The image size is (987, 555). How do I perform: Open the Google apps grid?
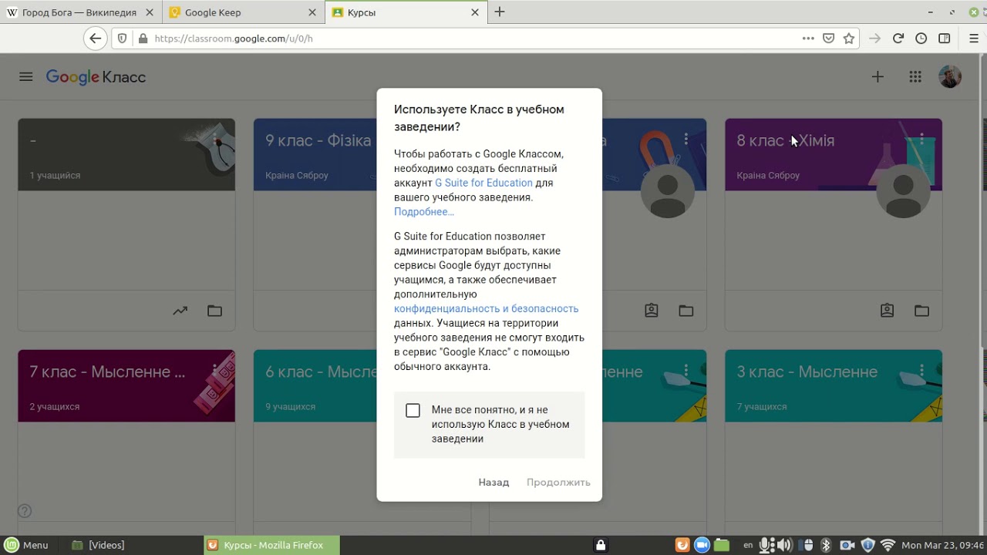(915, 77)
